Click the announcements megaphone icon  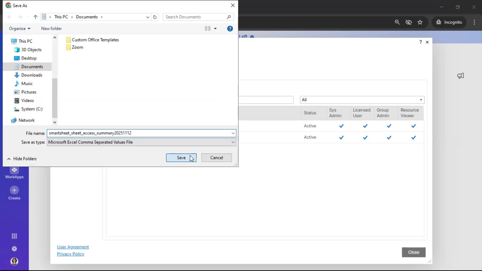tap(461, 76)
